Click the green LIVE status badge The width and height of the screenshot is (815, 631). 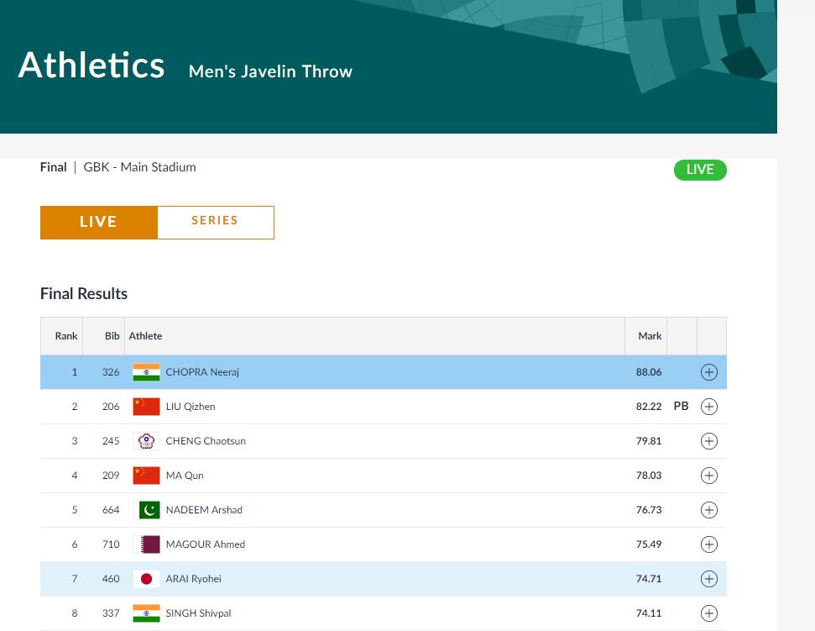(x=700, y=170)
